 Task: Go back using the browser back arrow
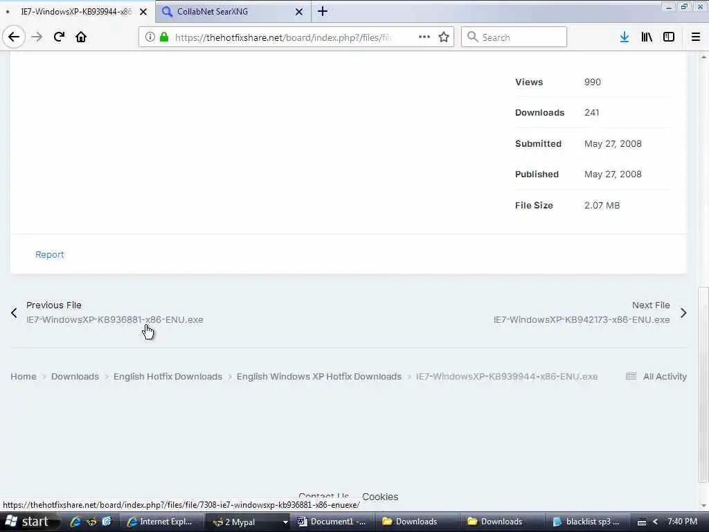click(14, 37)
